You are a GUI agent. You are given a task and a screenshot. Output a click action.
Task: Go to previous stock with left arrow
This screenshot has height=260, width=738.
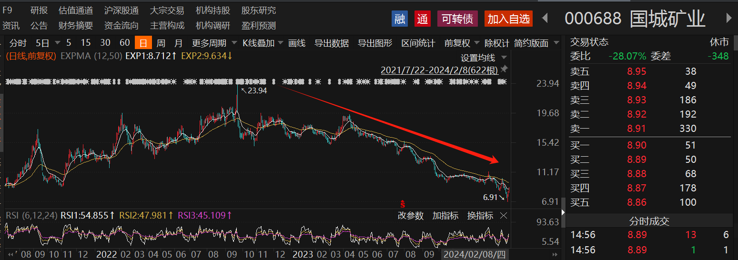click(546, 19)
